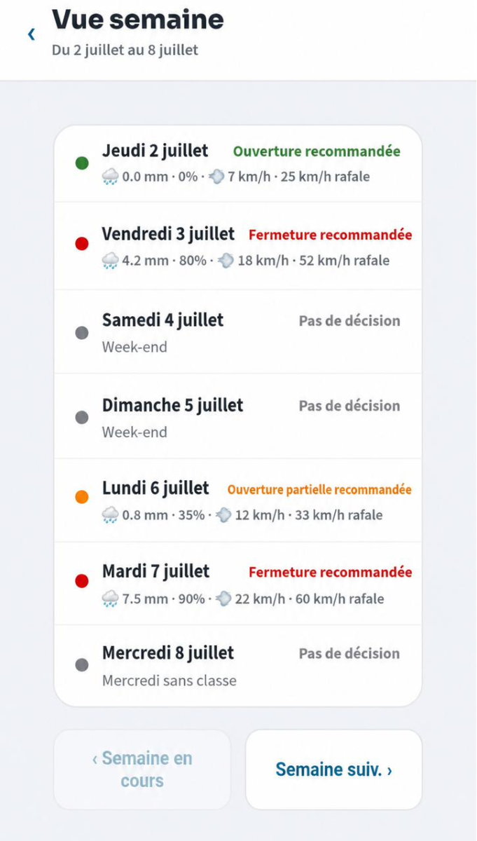The height and width of the screenshot is (841, 477).
Task: Click the red status dot for Mardi 7 juillet
Action: coord(82,581)
